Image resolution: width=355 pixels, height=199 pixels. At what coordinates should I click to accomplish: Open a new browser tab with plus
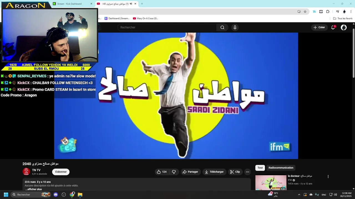coord(142,4)
